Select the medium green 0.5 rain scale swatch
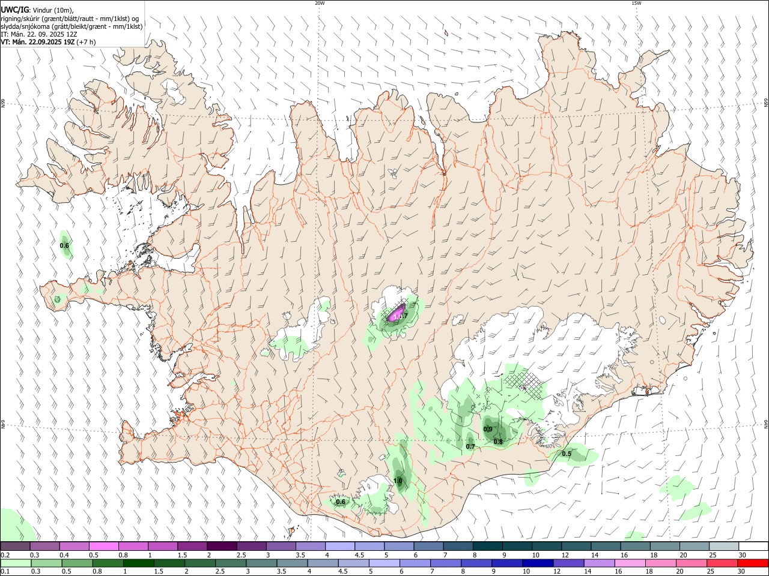This screenshot has width=769, height=576. tap(77, 563)
